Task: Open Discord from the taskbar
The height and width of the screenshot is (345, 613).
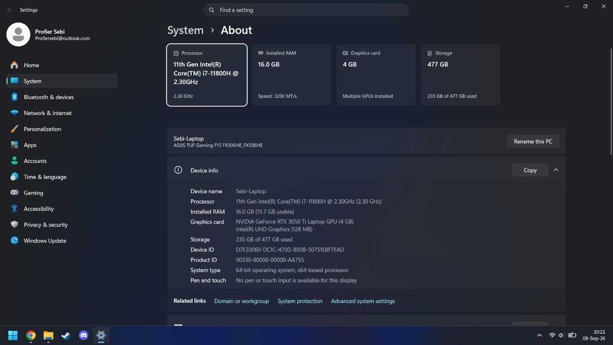Action: point(83,335)
